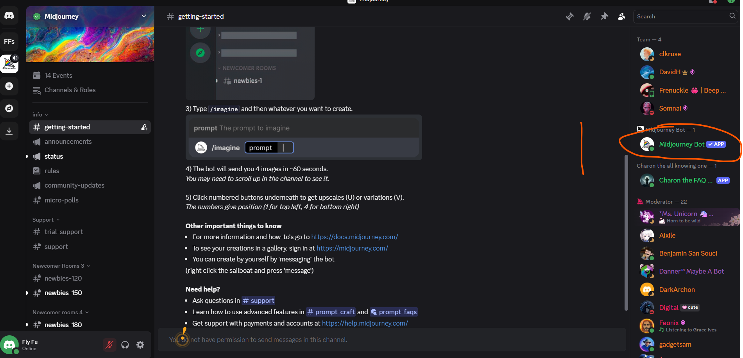This screenshot has width=743, height=358.
Task: Open the Explore Discoverable Servers compass icon
Action: click(9, 108)
